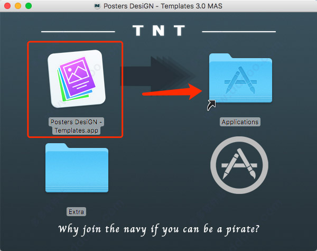Select the 'Posters DesiGN - Templates.app' file name label
The height and width of the screenshot is (251, 317).
[76, 126]
